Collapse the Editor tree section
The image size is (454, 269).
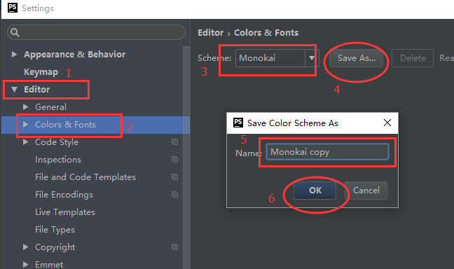pos(14,90)
